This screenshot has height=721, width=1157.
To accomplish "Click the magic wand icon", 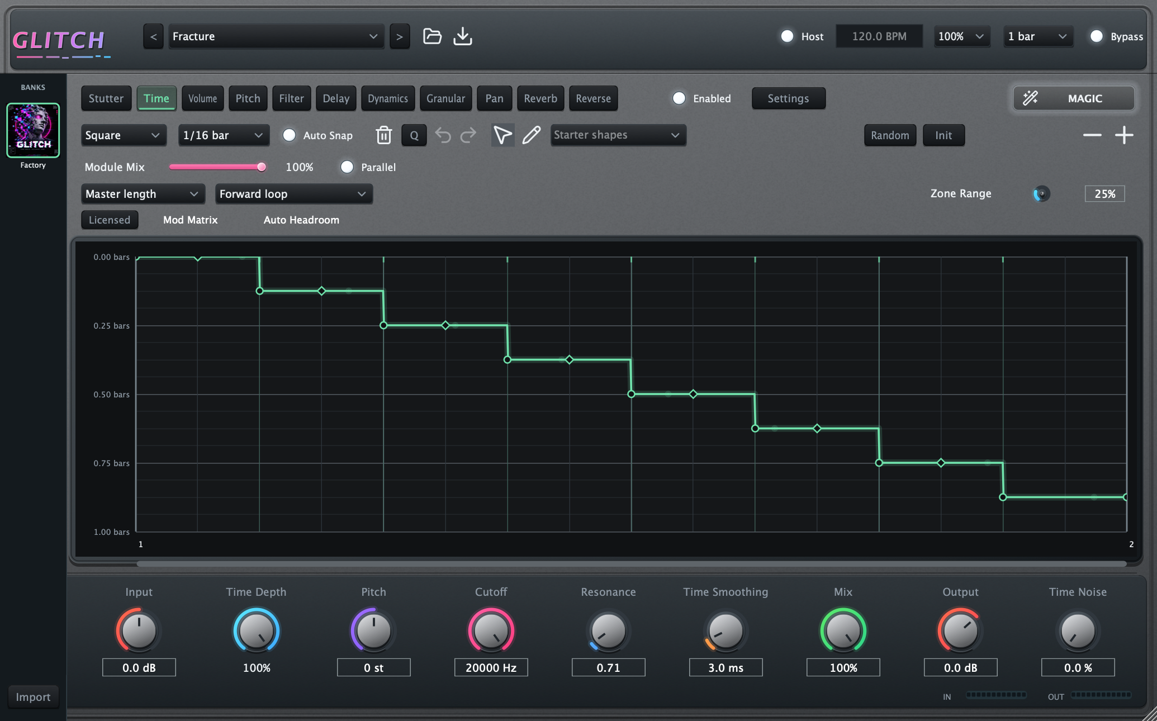I will pyautogui.click(x=1030, y=98).
